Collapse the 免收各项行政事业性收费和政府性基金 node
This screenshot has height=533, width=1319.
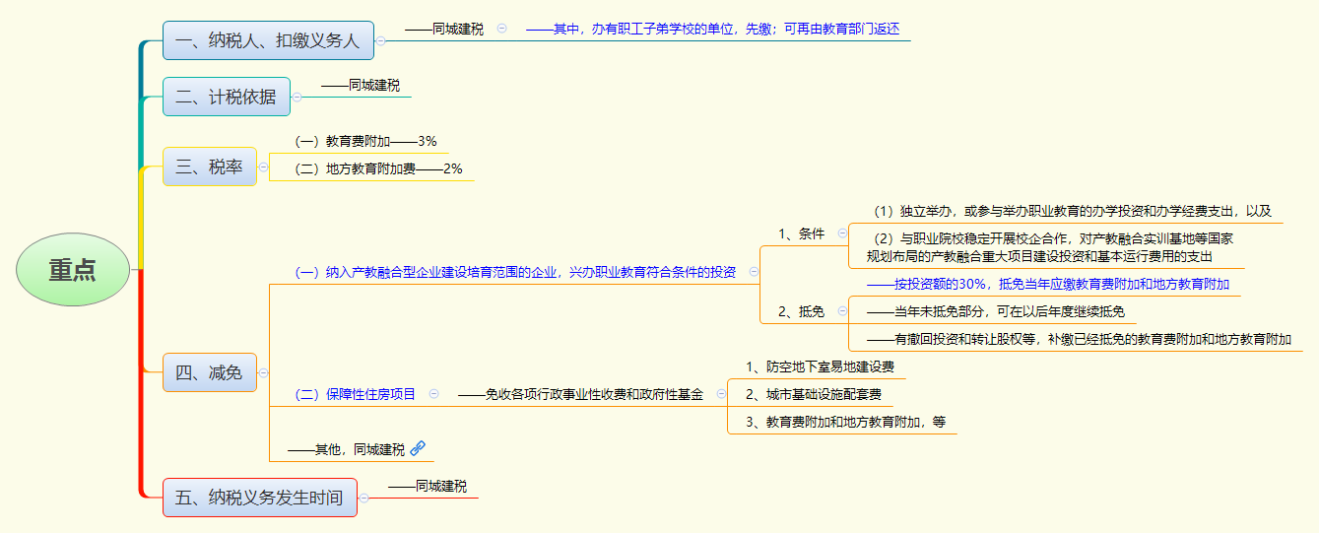pos(721,394)
